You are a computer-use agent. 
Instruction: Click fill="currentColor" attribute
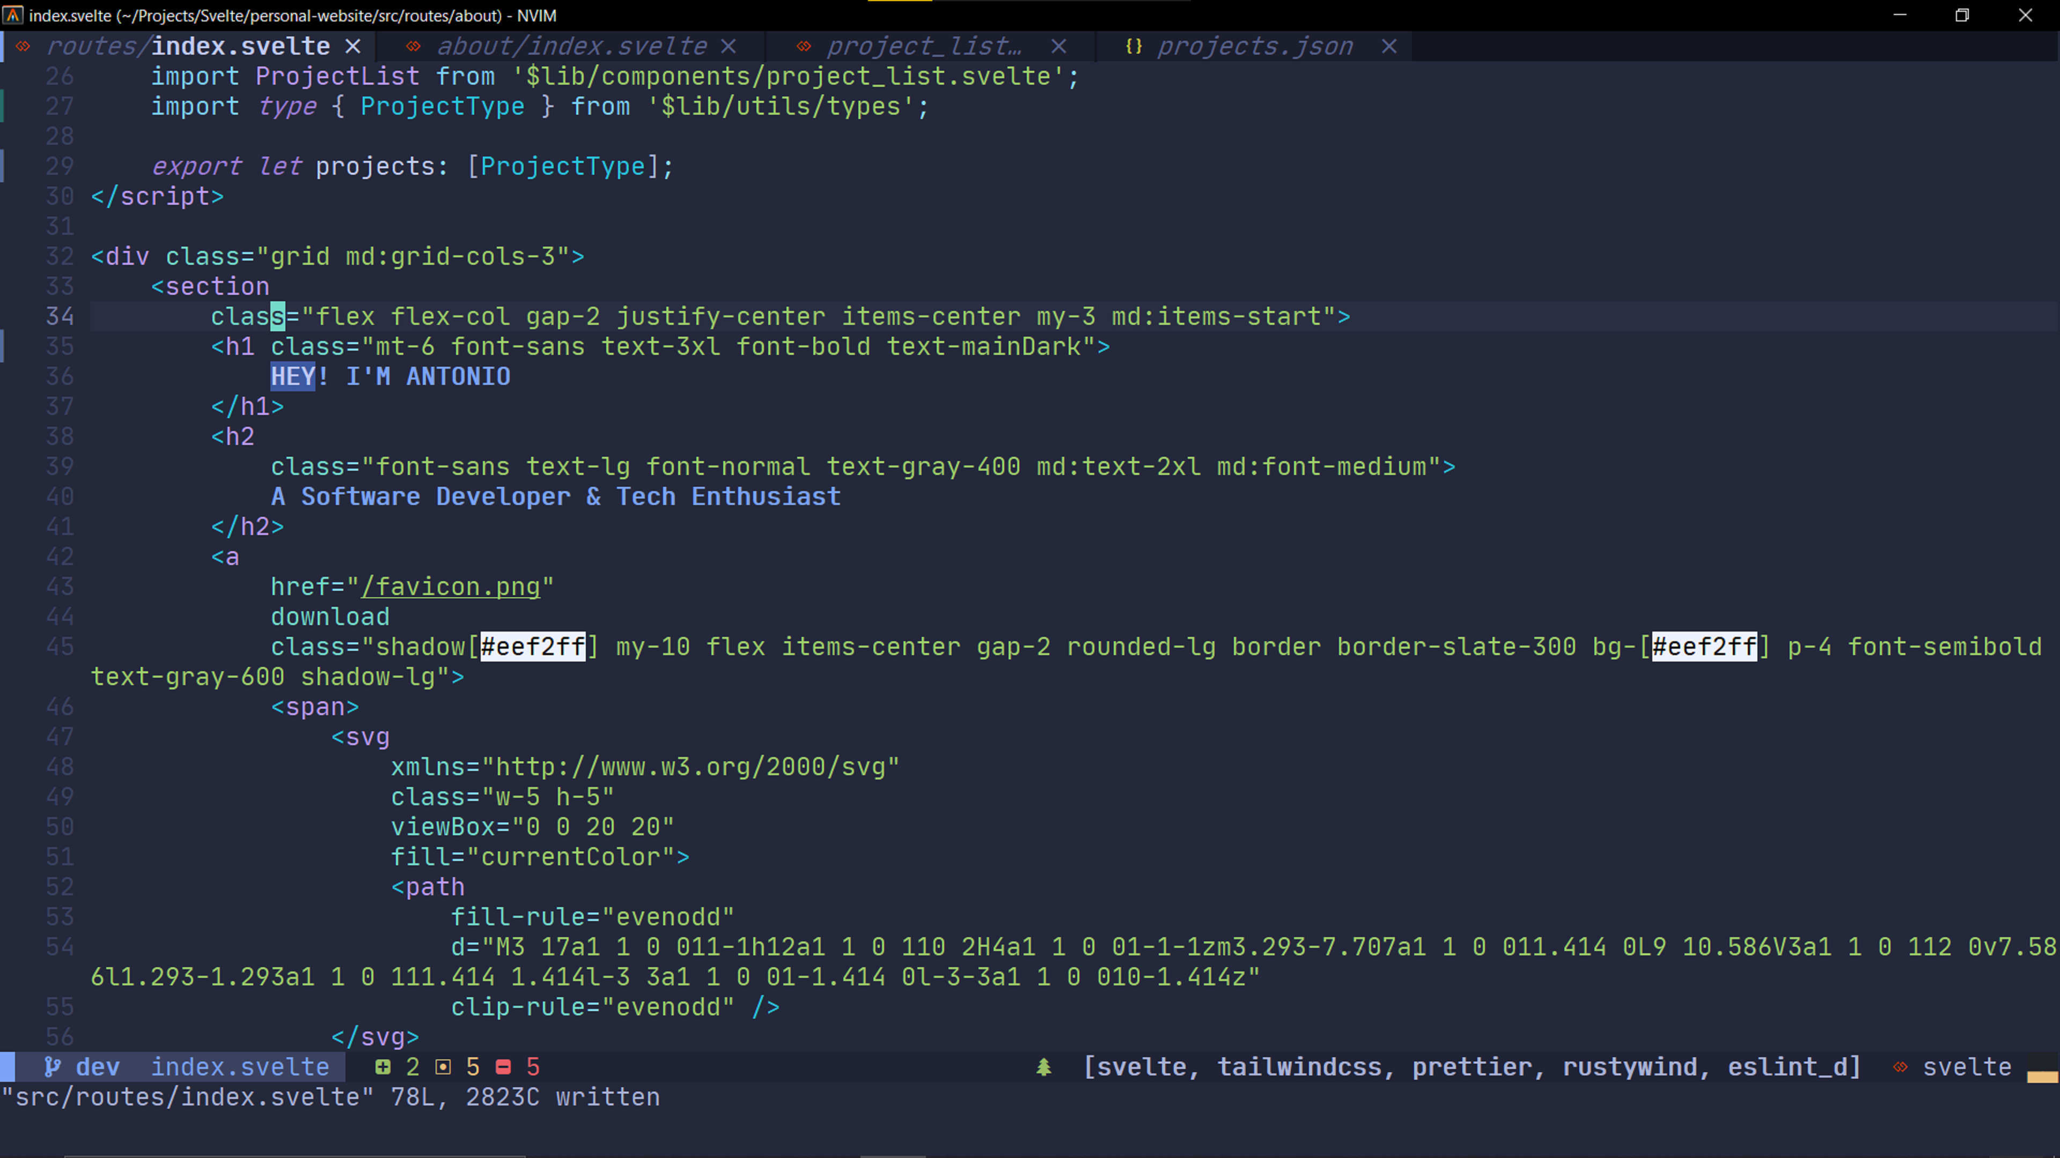tap(540, 857)
